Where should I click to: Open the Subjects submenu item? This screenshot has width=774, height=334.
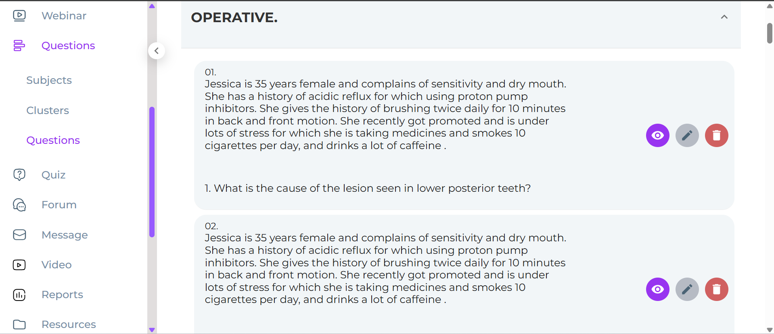click(49, 80)
